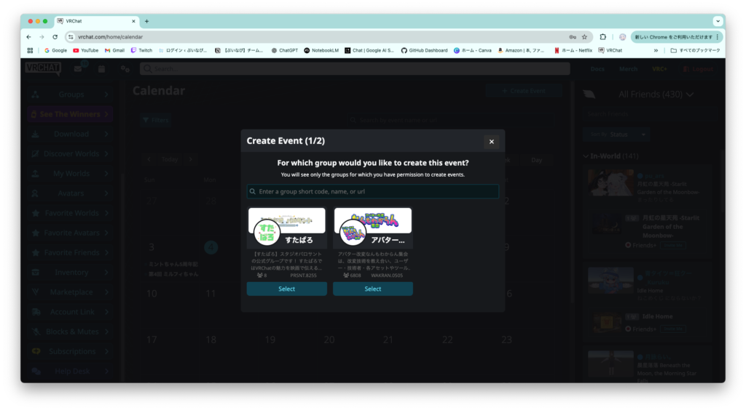Image resolution: width=746 pixels, height=410 pixels.
Task: Open the settings gears icon in header
Action: click(x=125, y=69)
